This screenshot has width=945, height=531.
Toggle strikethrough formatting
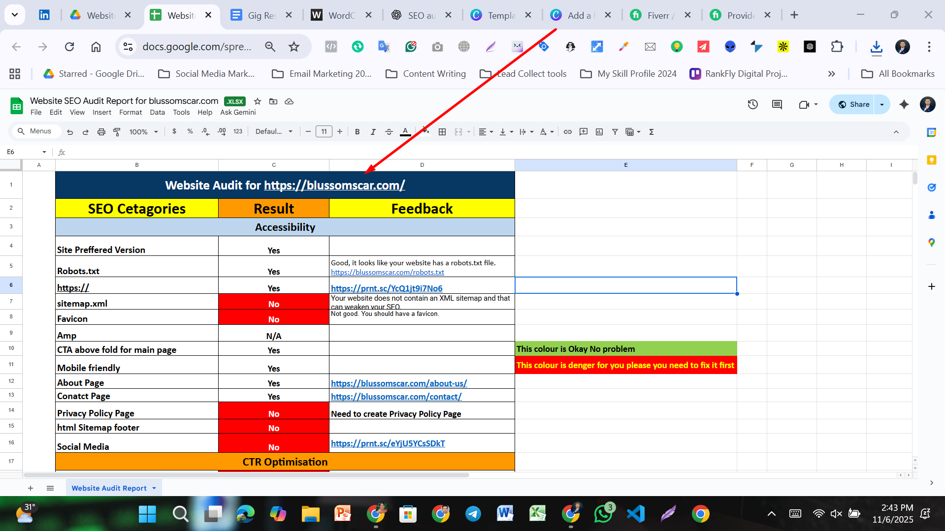click(389, 131)
